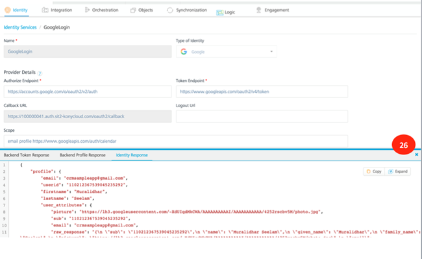Focus the Token Endpoint field
Screen dimensions: 422x259
click(x=262, y=92)
